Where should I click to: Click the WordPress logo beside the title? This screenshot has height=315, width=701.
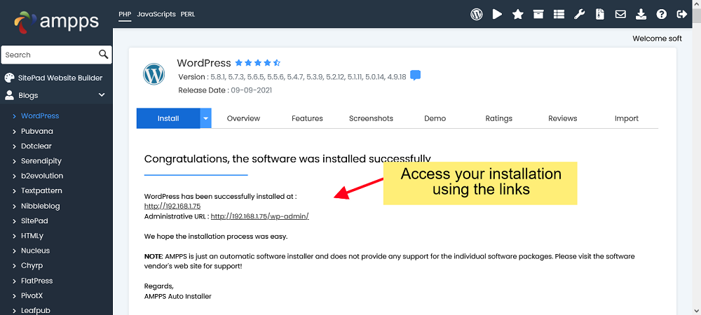[x=154, y=74]
